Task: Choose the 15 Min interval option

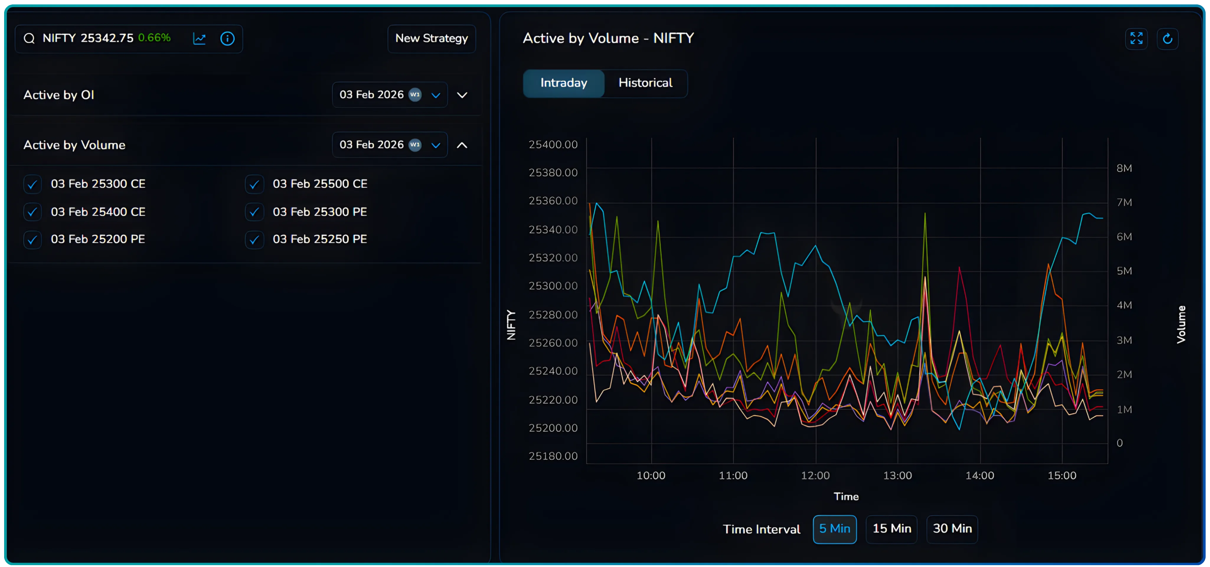Action: pyautogui.click(x=891, y=529)
